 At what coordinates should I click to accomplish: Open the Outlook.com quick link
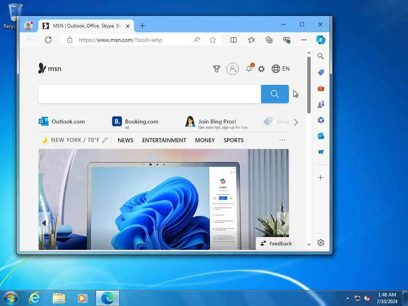point(62,122)
